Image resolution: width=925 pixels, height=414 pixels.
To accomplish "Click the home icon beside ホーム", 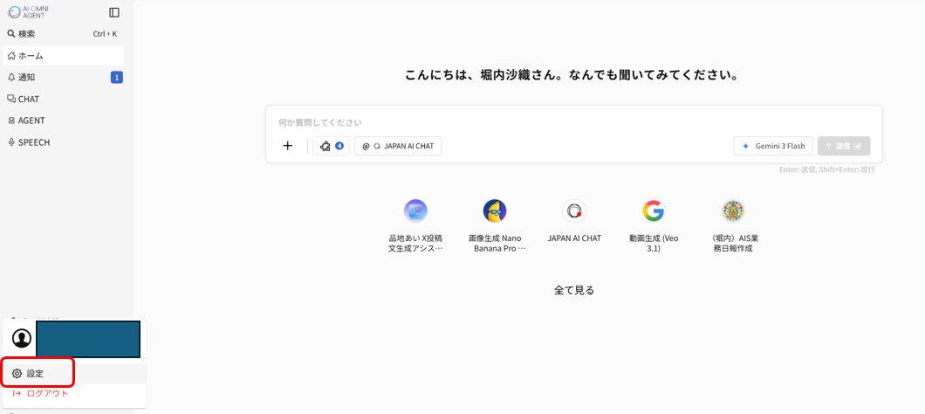I will [x=12, y=56].
